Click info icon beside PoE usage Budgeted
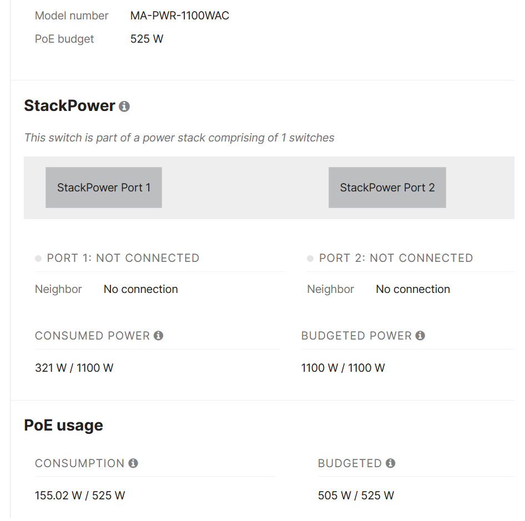 tap(391, 463)
